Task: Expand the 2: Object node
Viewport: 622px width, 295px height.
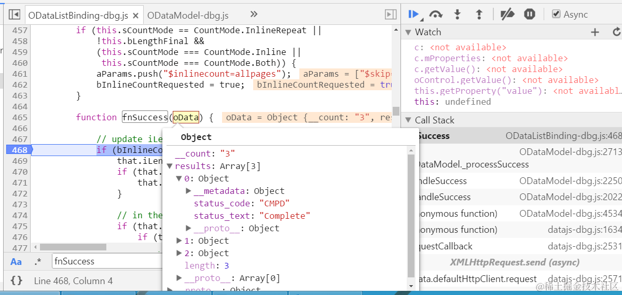Action: point(179,253)
